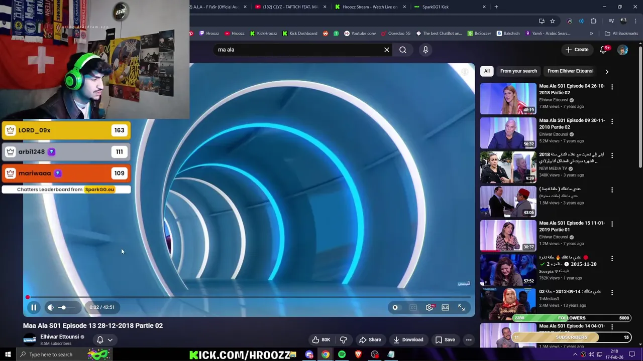Open the Reddit bookmark icon

click(325, 34)
